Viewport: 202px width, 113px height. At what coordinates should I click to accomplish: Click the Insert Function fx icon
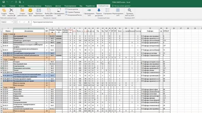click(29, 22)
